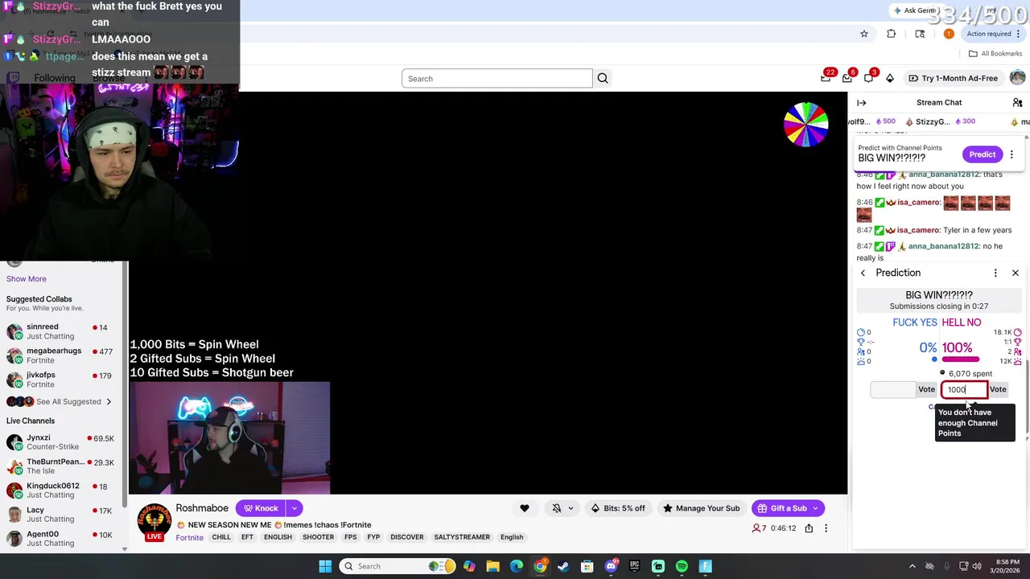Open the user profile avatar menu
The width and height of the screenshot is (1030, 579).
1017,78
